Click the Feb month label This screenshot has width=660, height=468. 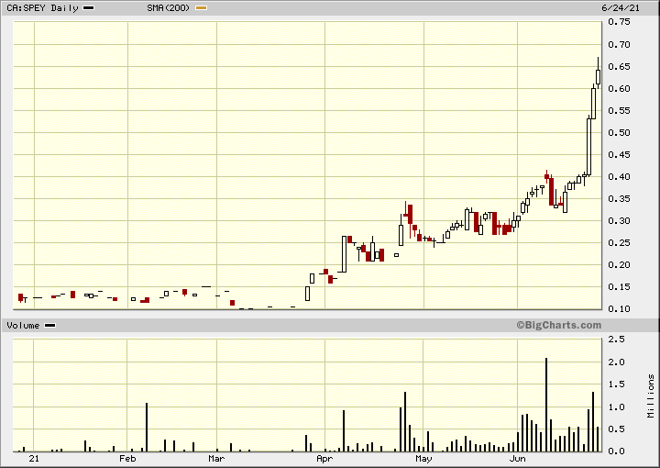tap(127, 458)
